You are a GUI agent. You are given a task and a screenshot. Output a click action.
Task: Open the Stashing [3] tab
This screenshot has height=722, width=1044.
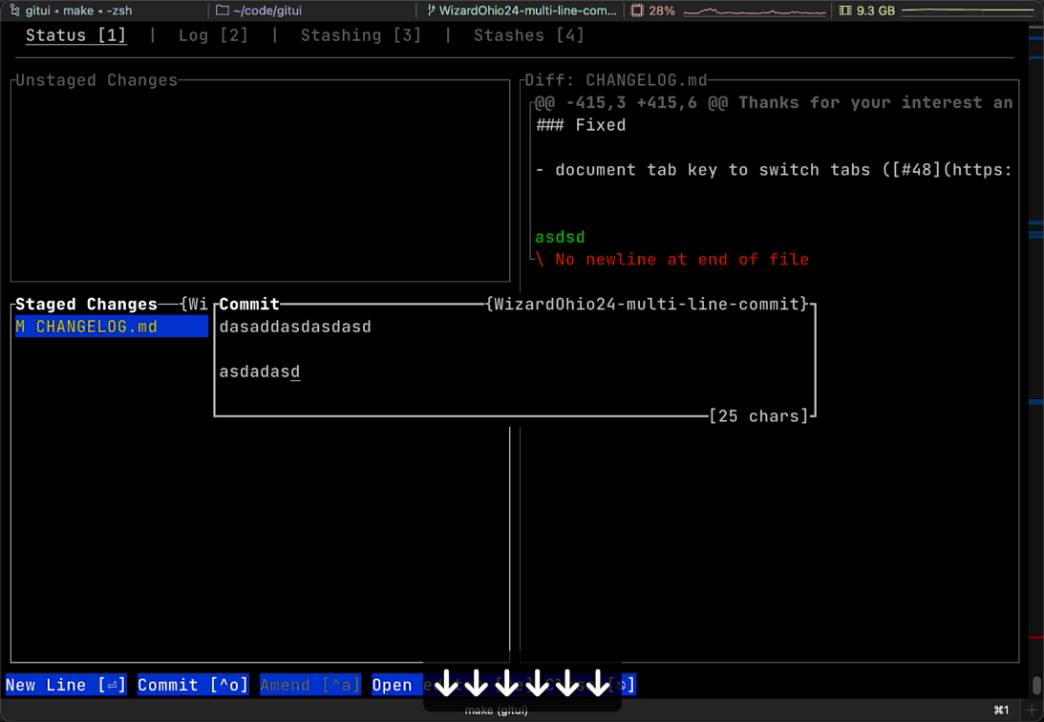click(361, 35)
